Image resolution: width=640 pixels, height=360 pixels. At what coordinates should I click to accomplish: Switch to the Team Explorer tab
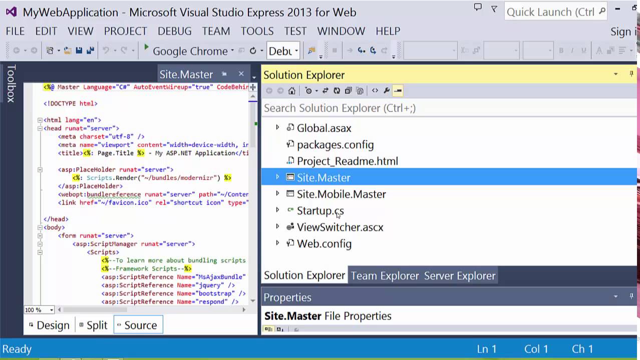pos(385,275)
